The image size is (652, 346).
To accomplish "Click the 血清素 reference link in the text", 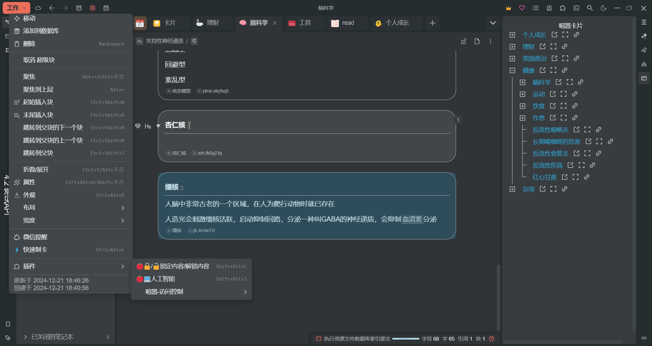I will [412, 219].
